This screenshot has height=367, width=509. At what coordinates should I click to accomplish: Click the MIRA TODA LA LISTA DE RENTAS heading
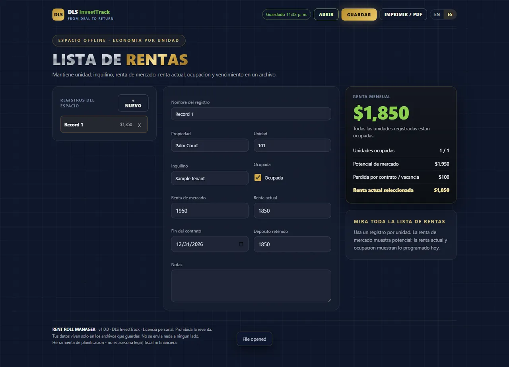point(399,221)
